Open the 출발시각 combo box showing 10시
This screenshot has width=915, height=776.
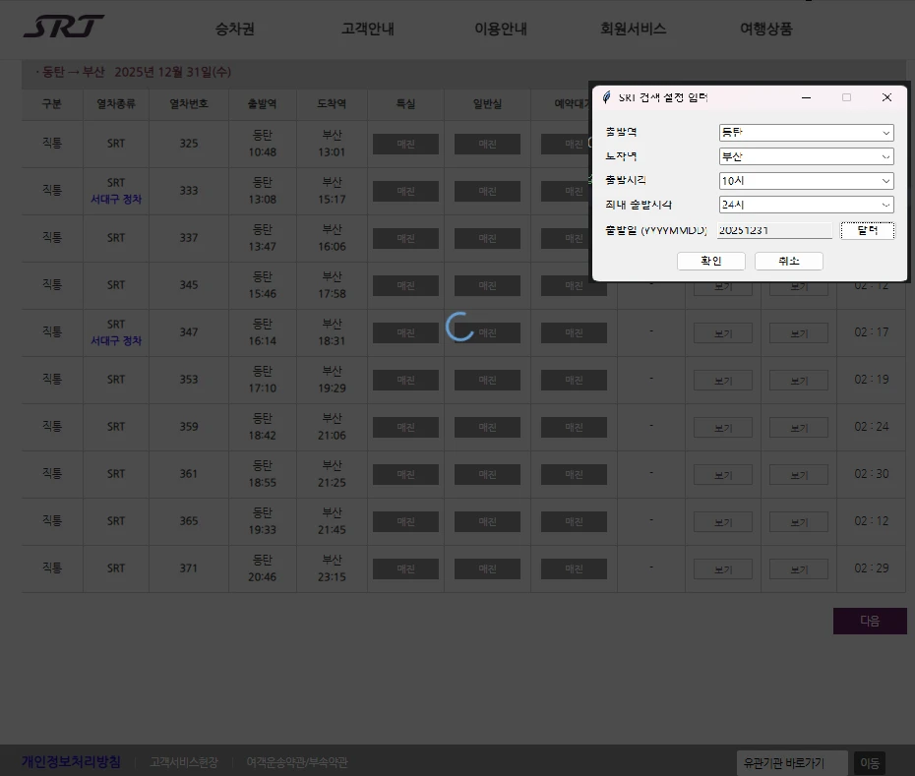806,181
